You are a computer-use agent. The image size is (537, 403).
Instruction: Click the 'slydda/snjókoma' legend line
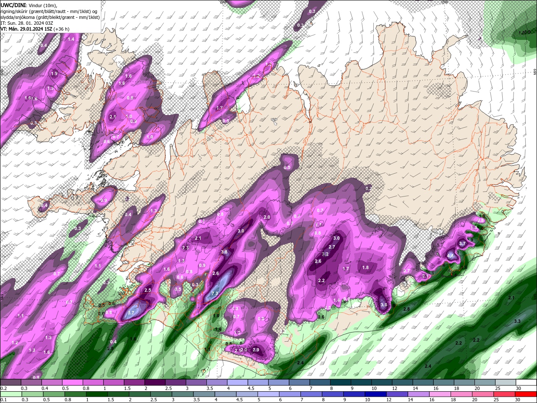click(x=50, y=17)
